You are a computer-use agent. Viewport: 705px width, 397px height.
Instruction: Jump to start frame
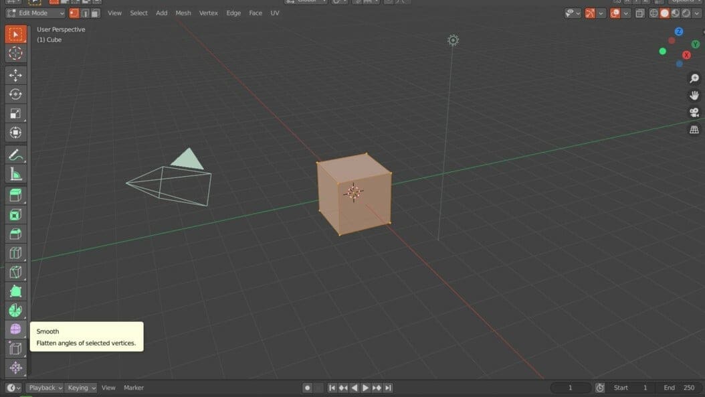[332, 388]
